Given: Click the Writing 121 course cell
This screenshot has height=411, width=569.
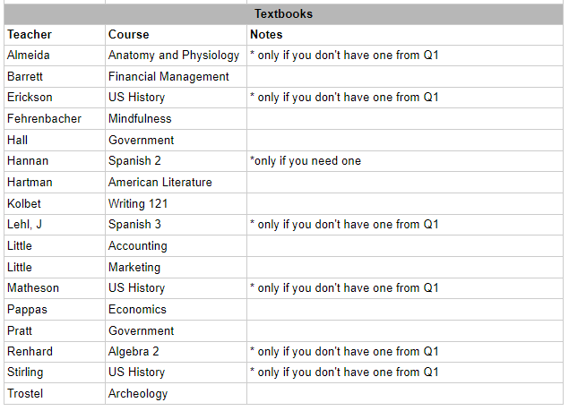Looking at the screenshot, I should pos(176,203).
